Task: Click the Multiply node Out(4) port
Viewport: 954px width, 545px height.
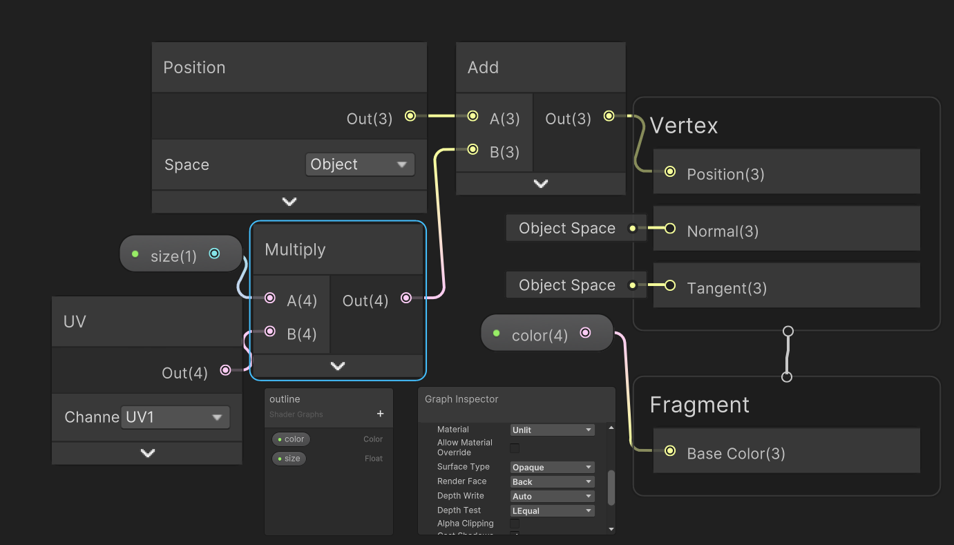Action: (x=406, y=298)
